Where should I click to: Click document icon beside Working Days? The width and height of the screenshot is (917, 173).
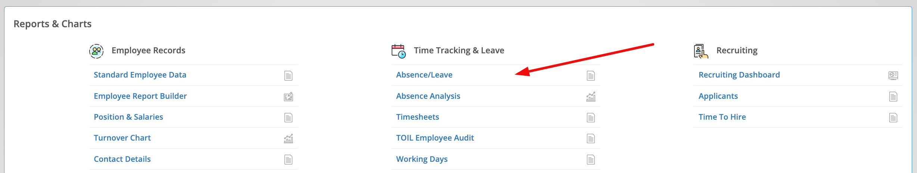[x=591, y=160]
